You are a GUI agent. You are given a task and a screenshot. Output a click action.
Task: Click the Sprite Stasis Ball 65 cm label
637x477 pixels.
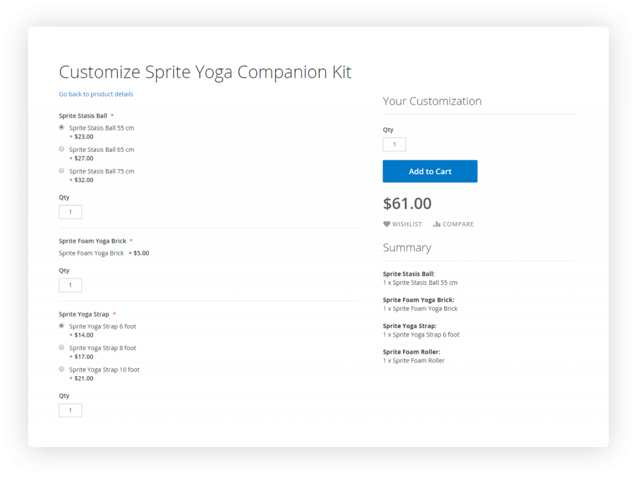101,149
